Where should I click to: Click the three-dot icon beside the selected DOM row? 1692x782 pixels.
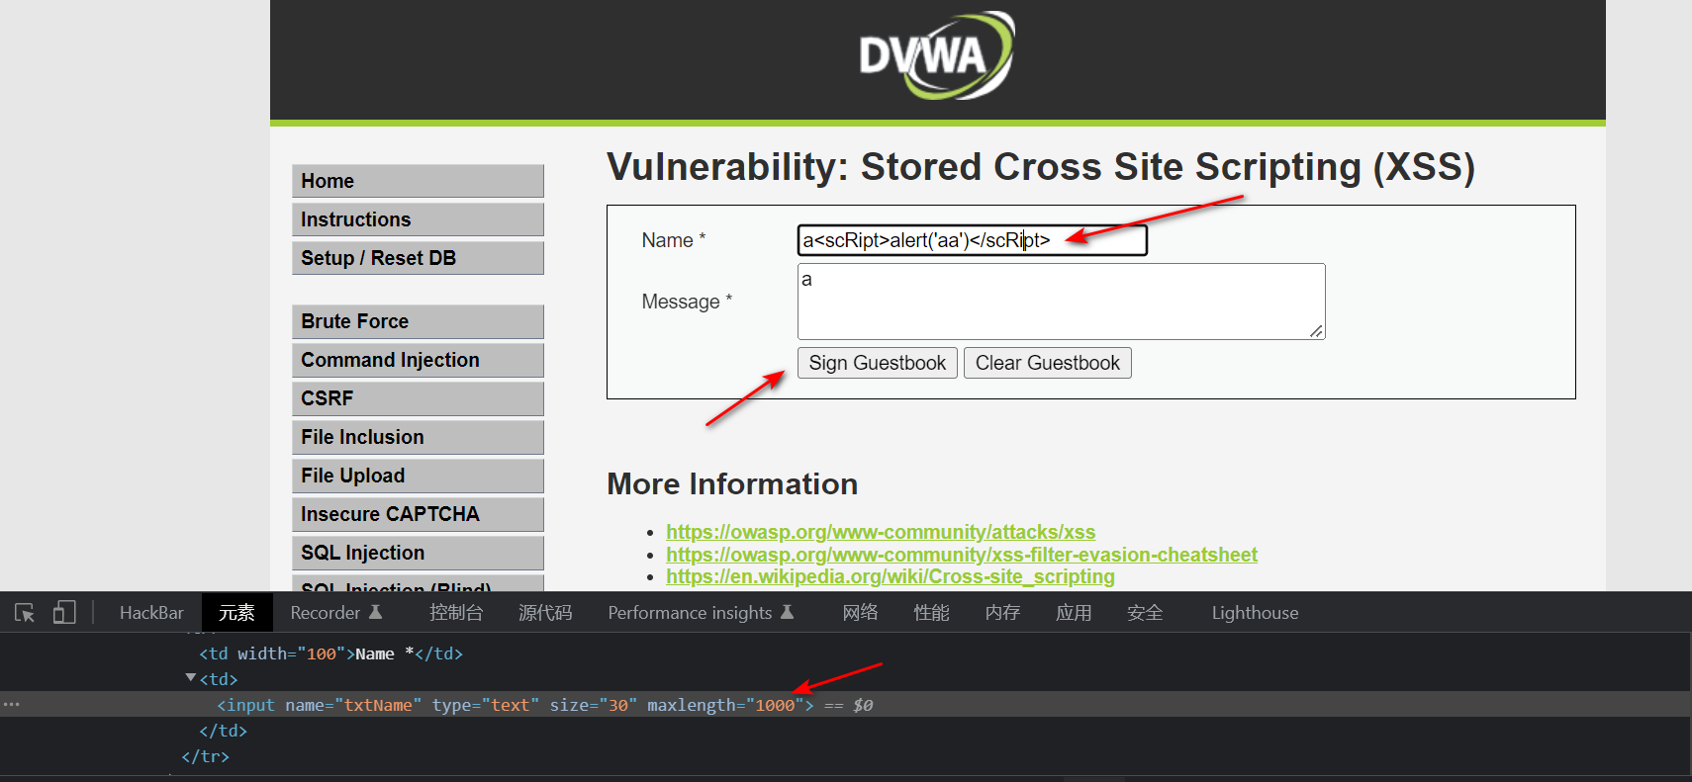(x=12, y=705)
